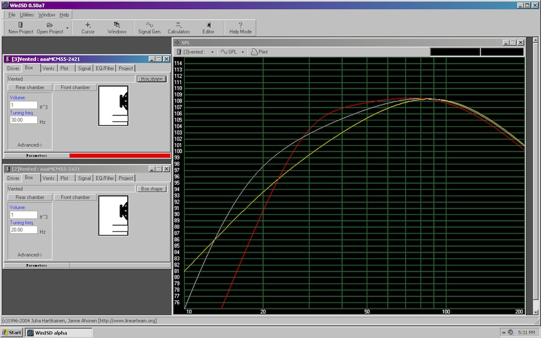Select the EQ/Filter tab in project [3]

point(105,68)
